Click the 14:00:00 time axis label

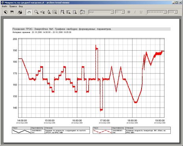22,120
